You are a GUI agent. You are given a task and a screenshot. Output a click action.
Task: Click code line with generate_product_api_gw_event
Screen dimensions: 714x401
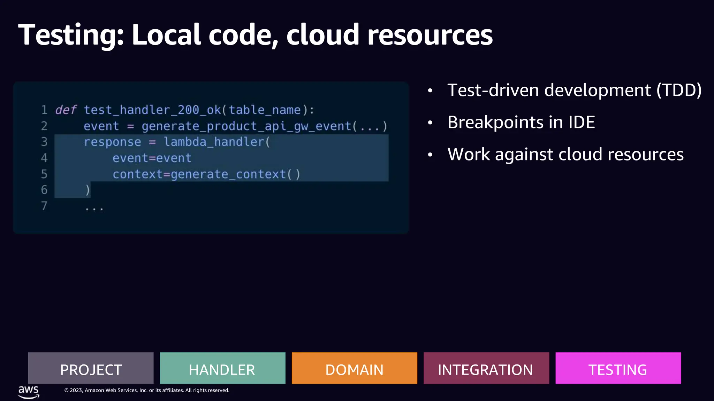(235, 126)
